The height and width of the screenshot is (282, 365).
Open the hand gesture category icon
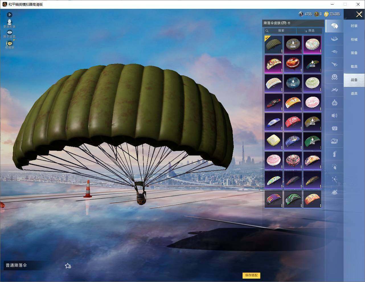(x=335, y=167)
